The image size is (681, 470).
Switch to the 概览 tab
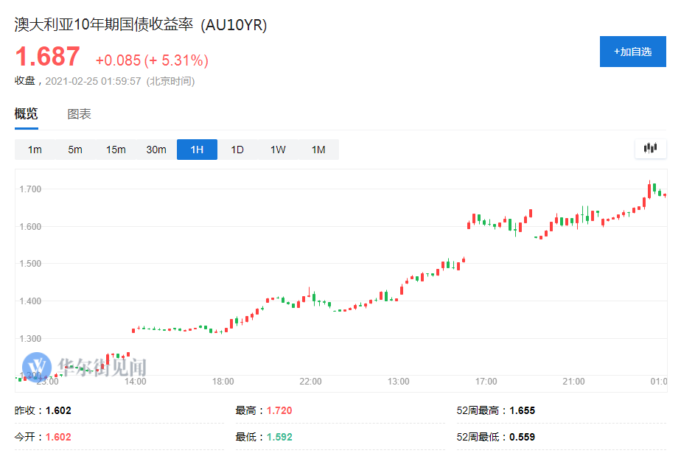pyautogui.click(x=26, y=114)
